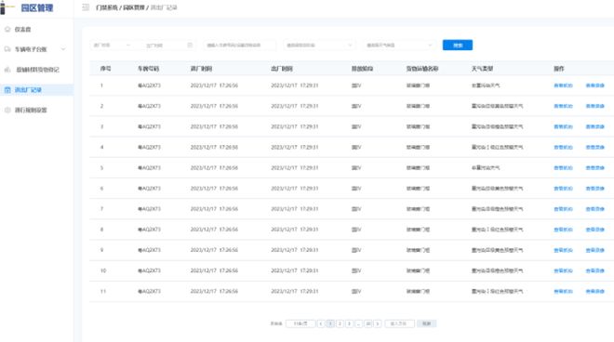Click the selected 进出厂记录 sidebar icon
This screenshot has width=614, height=342.
point(7,90)
